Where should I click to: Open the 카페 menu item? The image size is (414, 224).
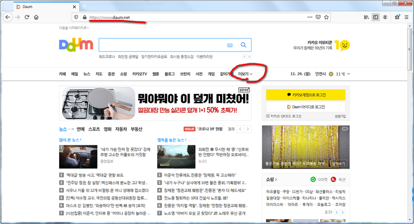(x=62, y=74)
